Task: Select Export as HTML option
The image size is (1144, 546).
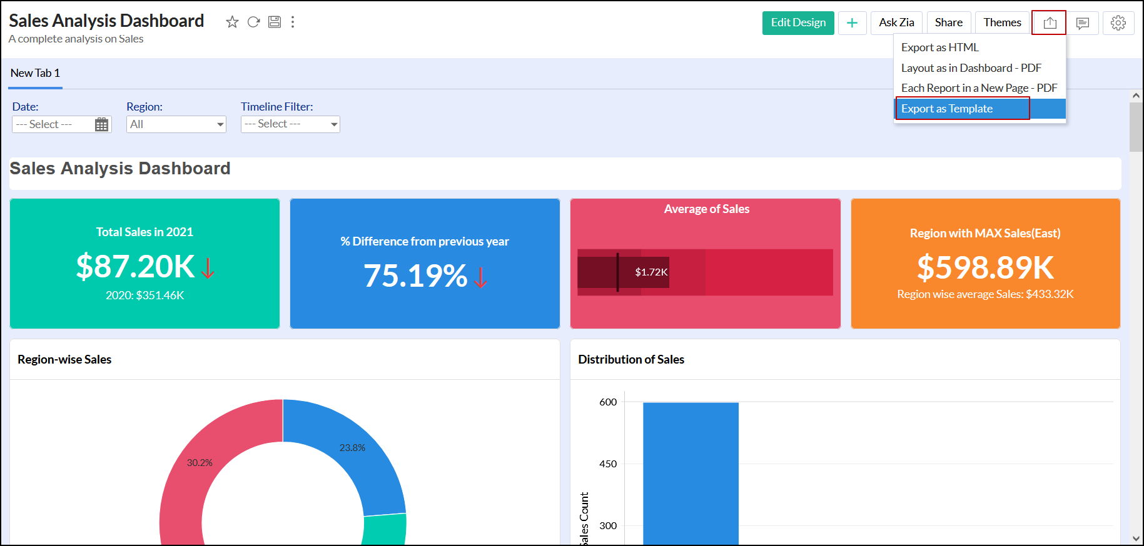Action: [x=939, y=47]
